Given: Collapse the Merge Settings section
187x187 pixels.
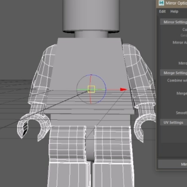Looking at the screenshot, I should pos(174,73).
